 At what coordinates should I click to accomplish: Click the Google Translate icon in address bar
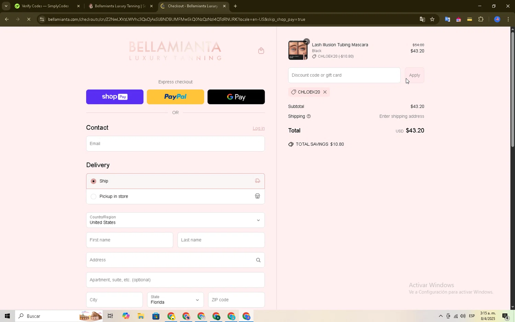422,19
